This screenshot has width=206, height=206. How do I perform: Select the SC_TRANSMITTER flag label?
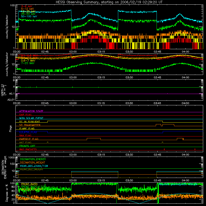30,125
